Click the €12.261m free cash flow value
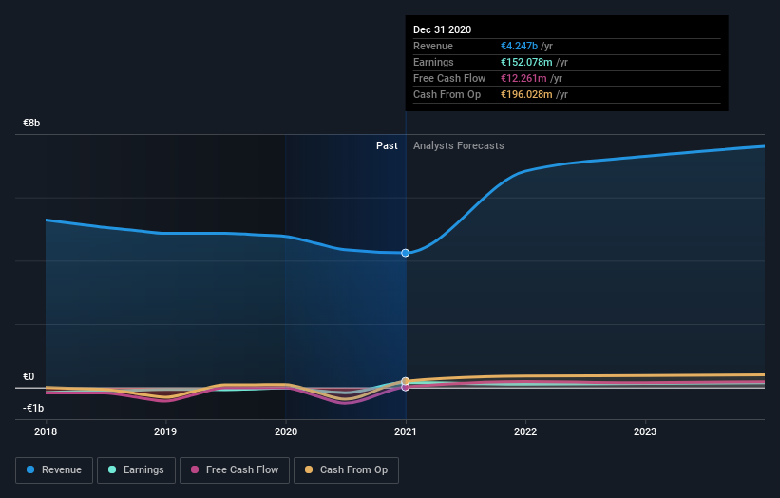Viewport: 780px width, 498px height. pos(523,78)
